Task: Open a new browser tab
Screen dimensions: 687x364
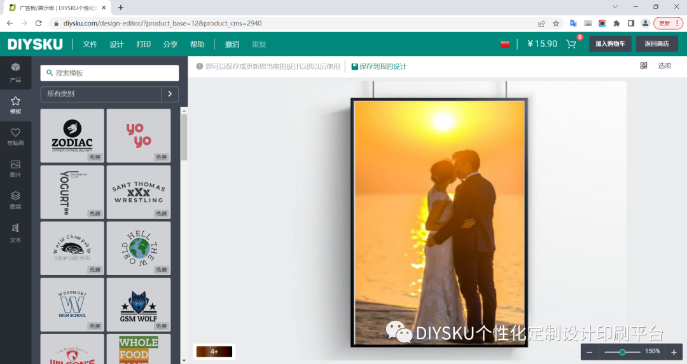Action: [120, 8]
